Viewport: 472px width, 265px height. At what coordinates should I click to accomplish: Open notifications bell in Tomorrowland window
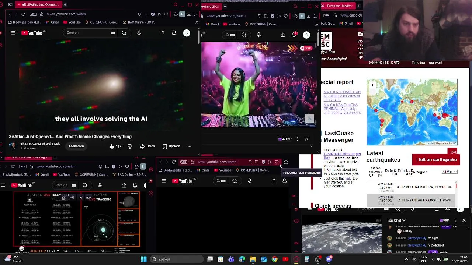pyautogui.click(x=294, y=35)
